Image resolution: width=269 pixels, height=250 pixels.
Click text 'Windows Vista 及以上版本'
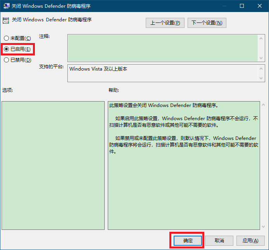pyautogui.click(x=98, y=69)
